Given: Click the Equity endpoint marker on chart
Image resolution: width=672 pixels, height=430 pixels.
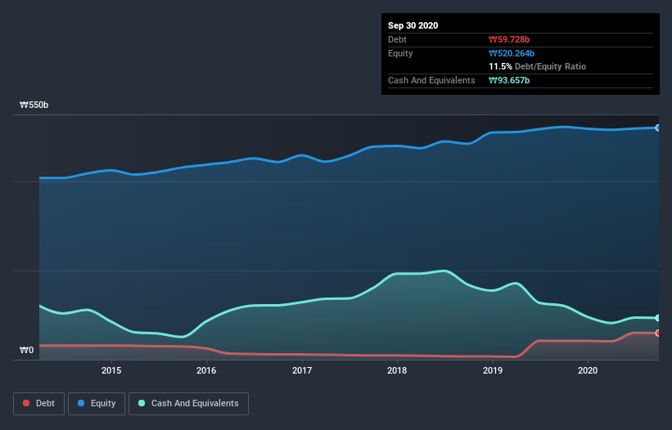Looking at the screenshot, I should [x=658, y=128].
